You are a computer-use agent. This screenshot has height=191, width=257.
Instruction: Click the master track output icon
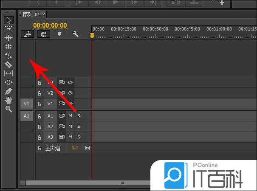click(x=87, y=148)
